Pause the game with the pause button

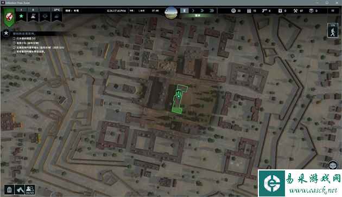coord(185,10)
